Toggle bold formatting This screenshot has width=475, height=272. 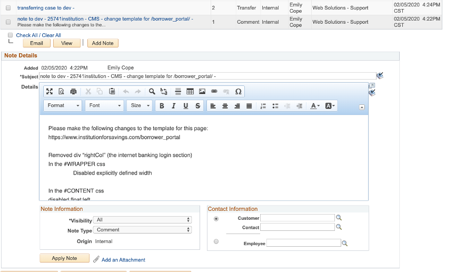(162, 106)
